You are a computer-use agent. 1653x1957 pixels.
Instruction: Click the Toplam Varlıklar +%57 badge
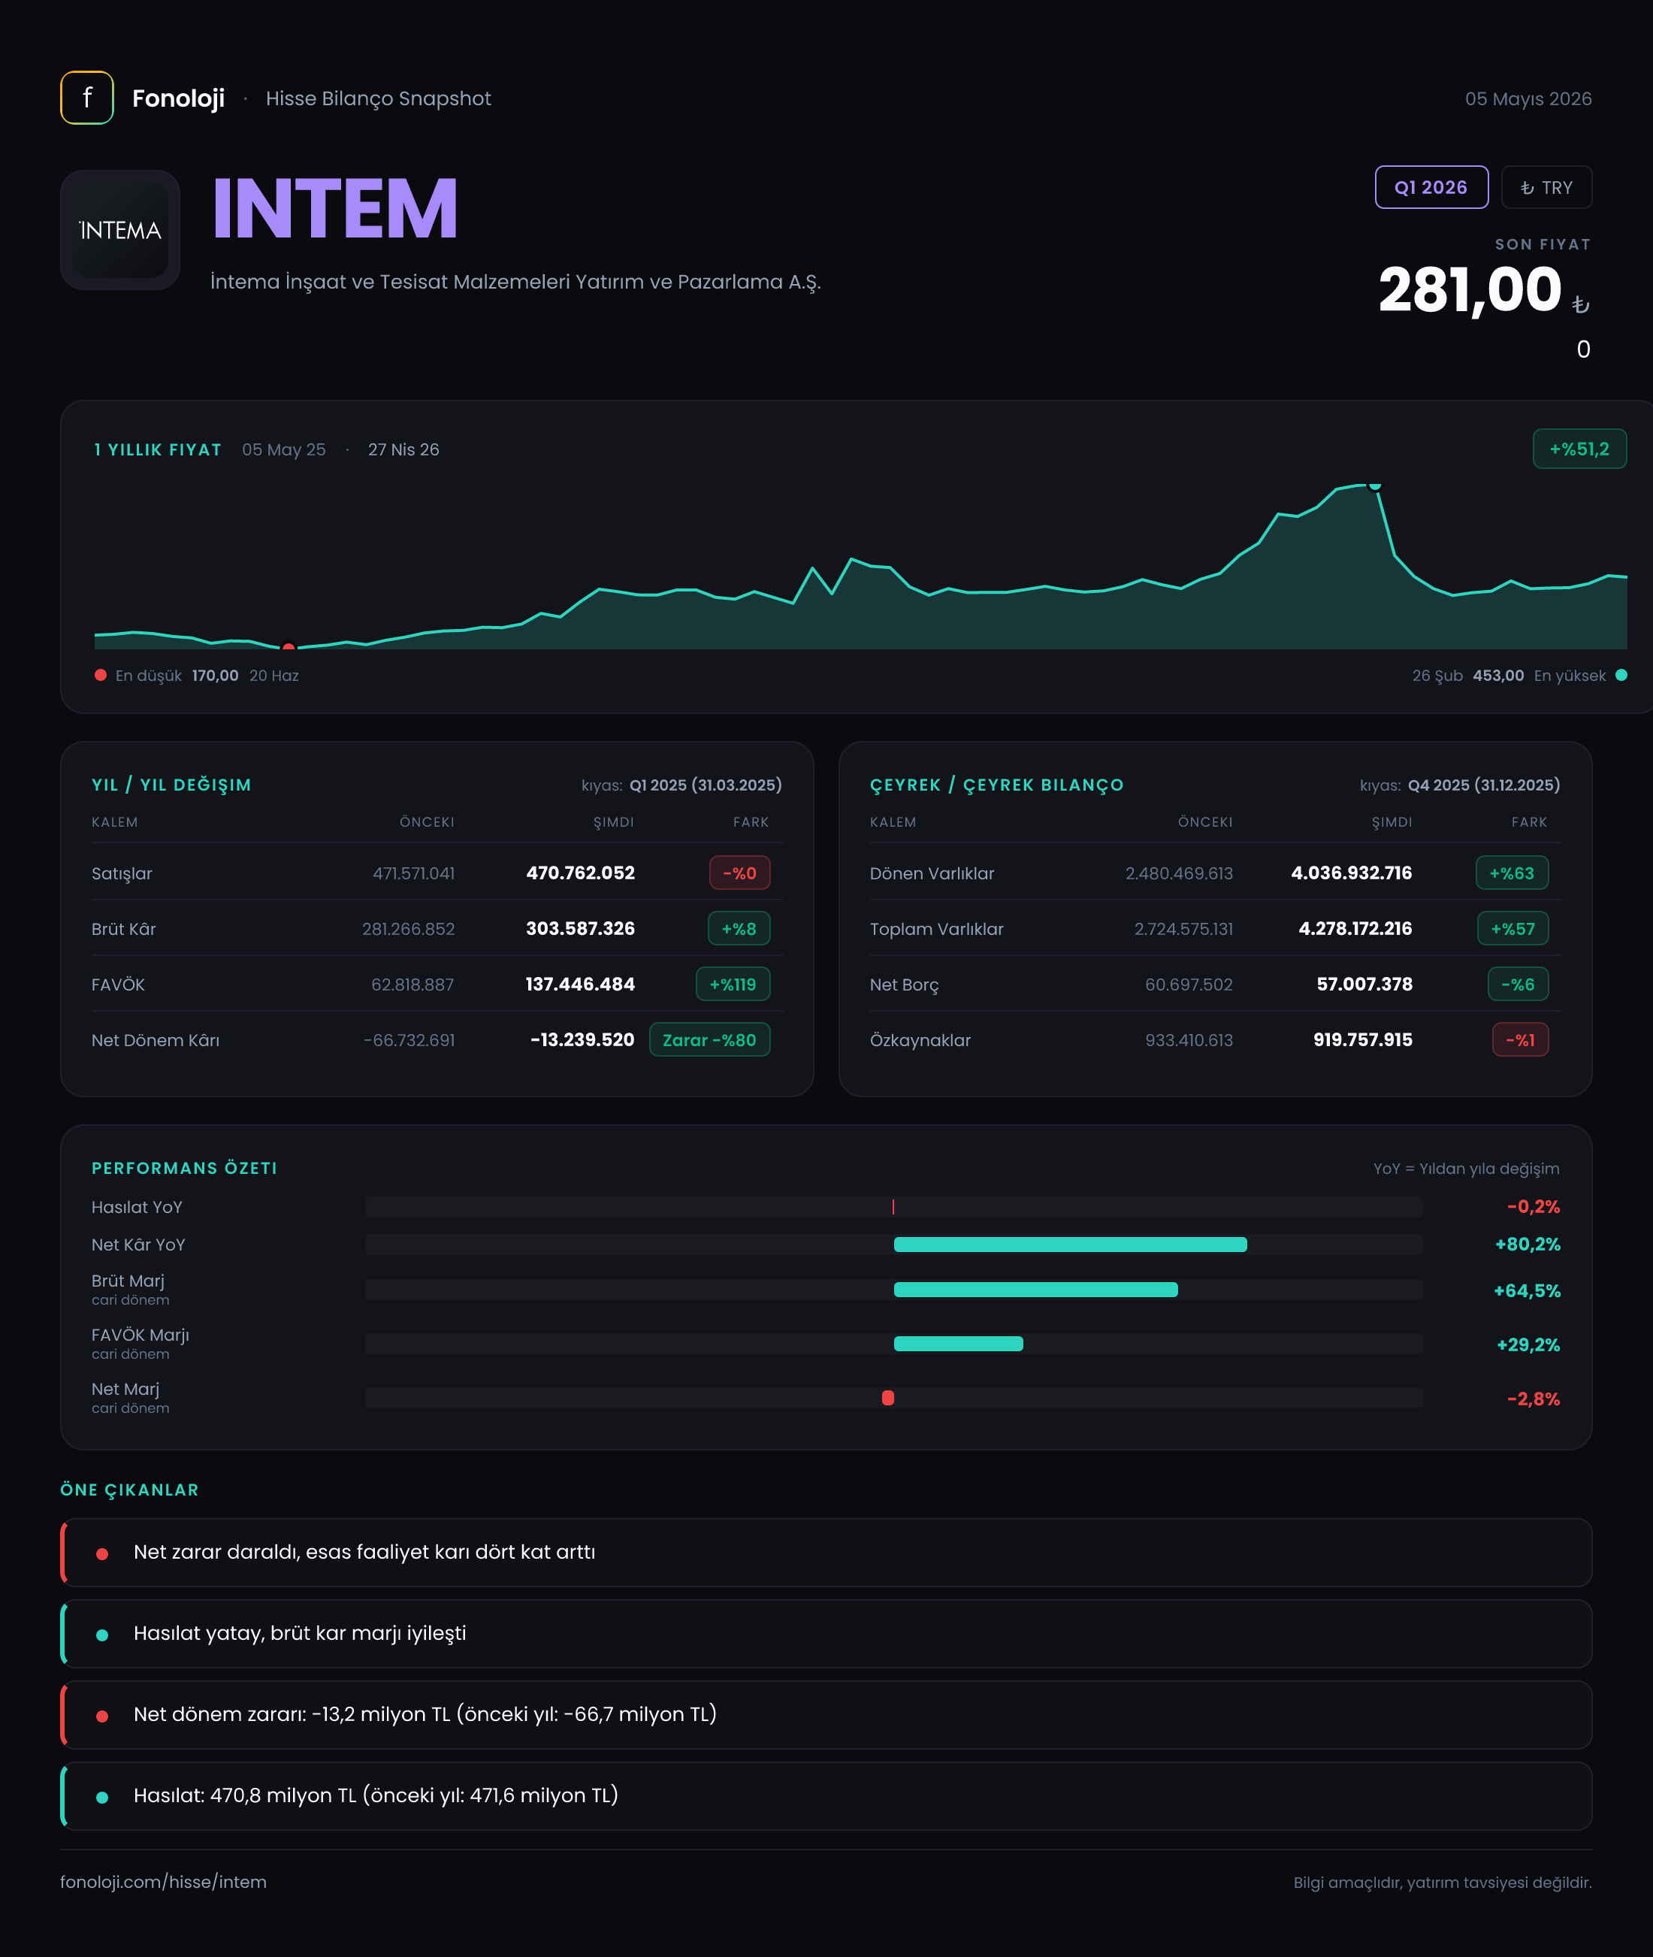(x=1512, y=929)
